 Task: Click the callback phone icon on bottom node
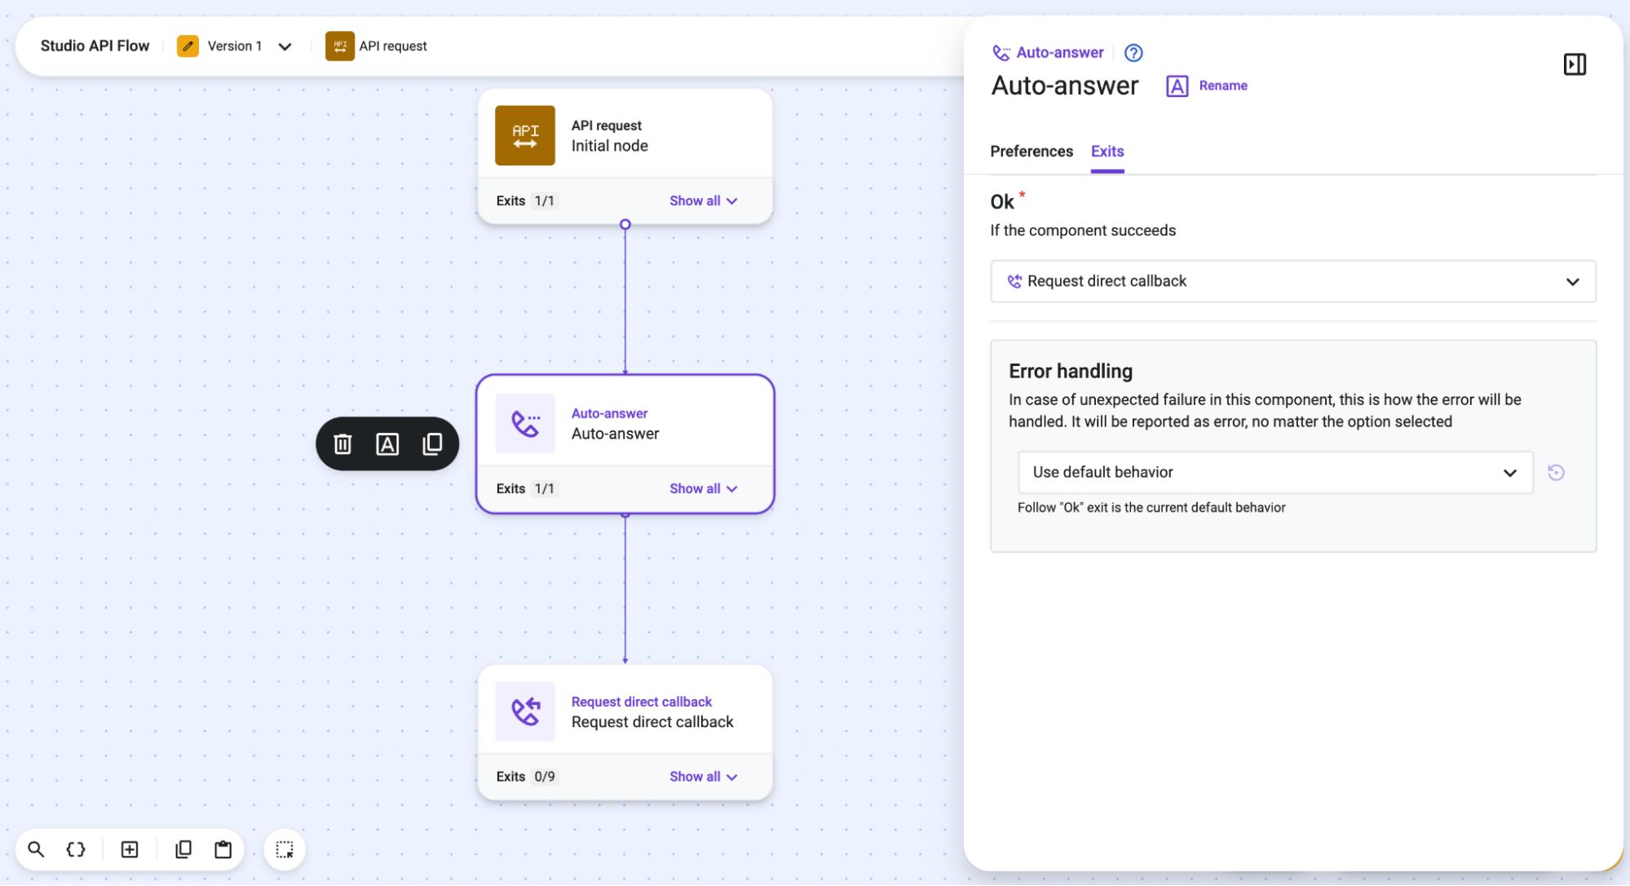click(525, 712)
